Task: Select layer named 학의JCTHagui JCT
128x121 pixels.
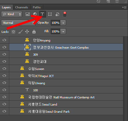Action: tap(41, 76)
